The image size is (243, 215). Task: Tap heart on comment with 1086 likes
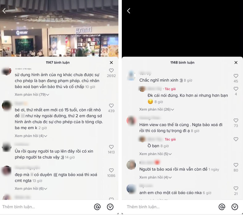pyautogui.click(x=111, y=170)
